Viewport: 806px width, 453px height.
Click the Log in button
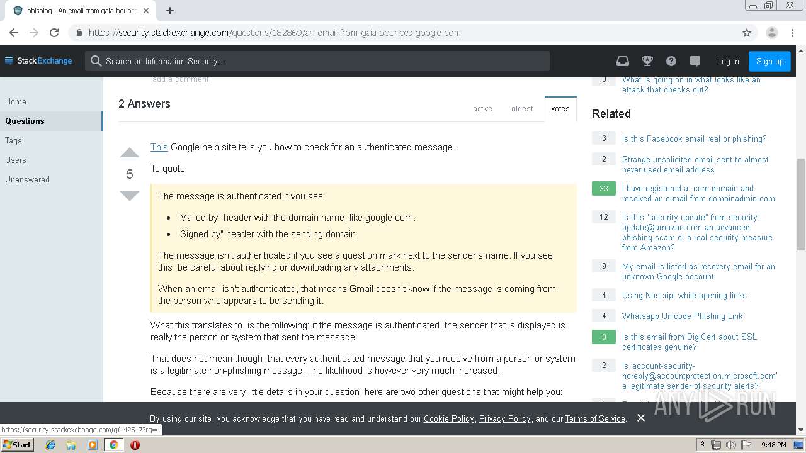[728, 61]
